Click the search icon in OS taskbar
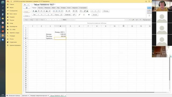 3,6
